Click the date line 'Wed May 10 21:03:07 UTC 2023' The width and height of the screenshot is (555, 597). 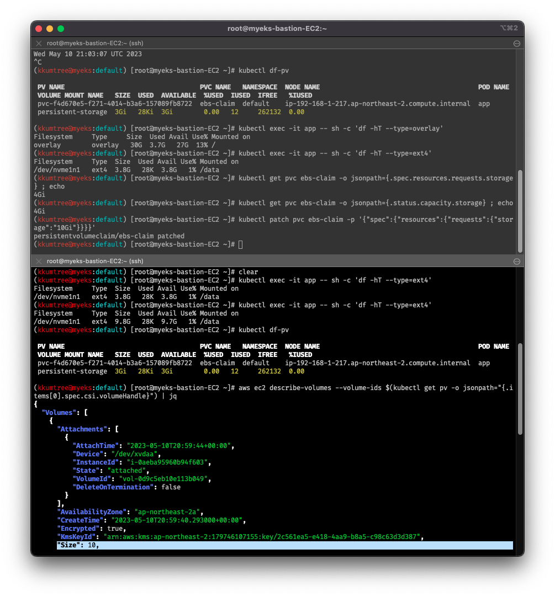click(x=88, y=54)
